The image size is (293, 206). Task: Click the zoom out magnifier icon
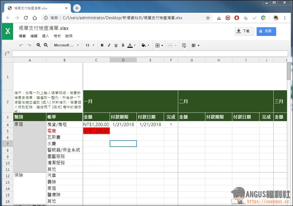click(x=46, y=45)
